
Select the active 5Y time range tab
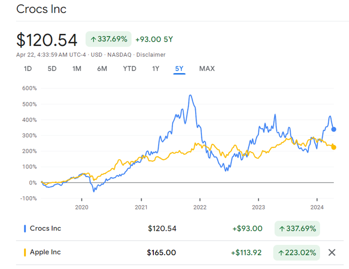coord(179,69)
